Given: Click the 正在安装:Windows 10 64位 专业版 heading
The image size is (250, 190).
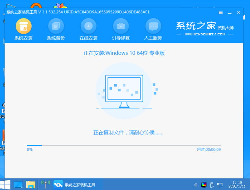Looking at the screenshot, I should 124,53.
